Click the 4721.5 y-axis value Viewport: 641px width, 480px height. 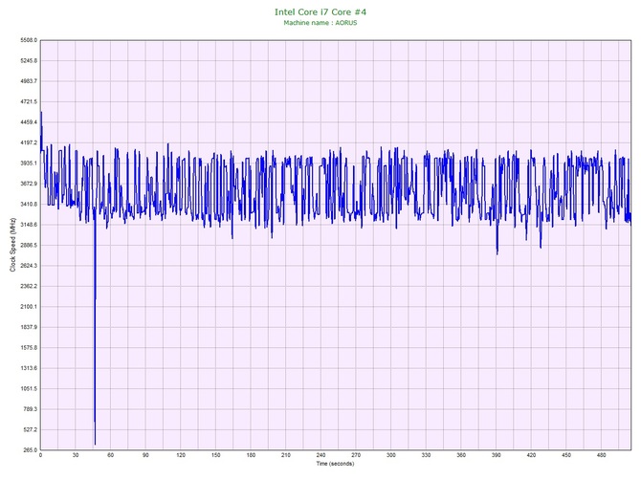[29, 101]
